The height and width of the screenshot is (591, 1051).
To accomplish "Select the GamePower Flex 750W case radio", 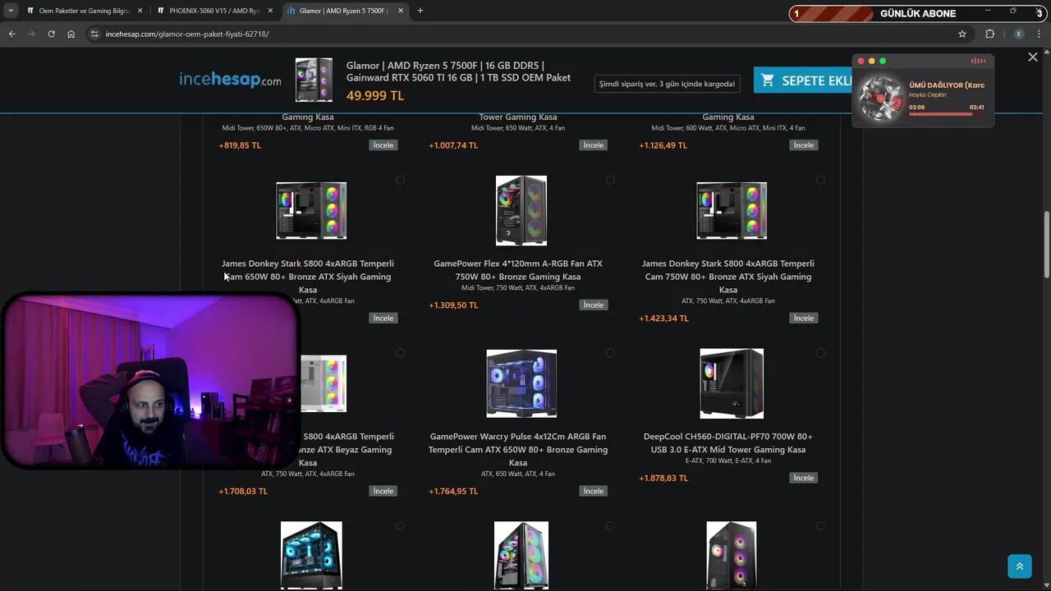I will point(610,180).
